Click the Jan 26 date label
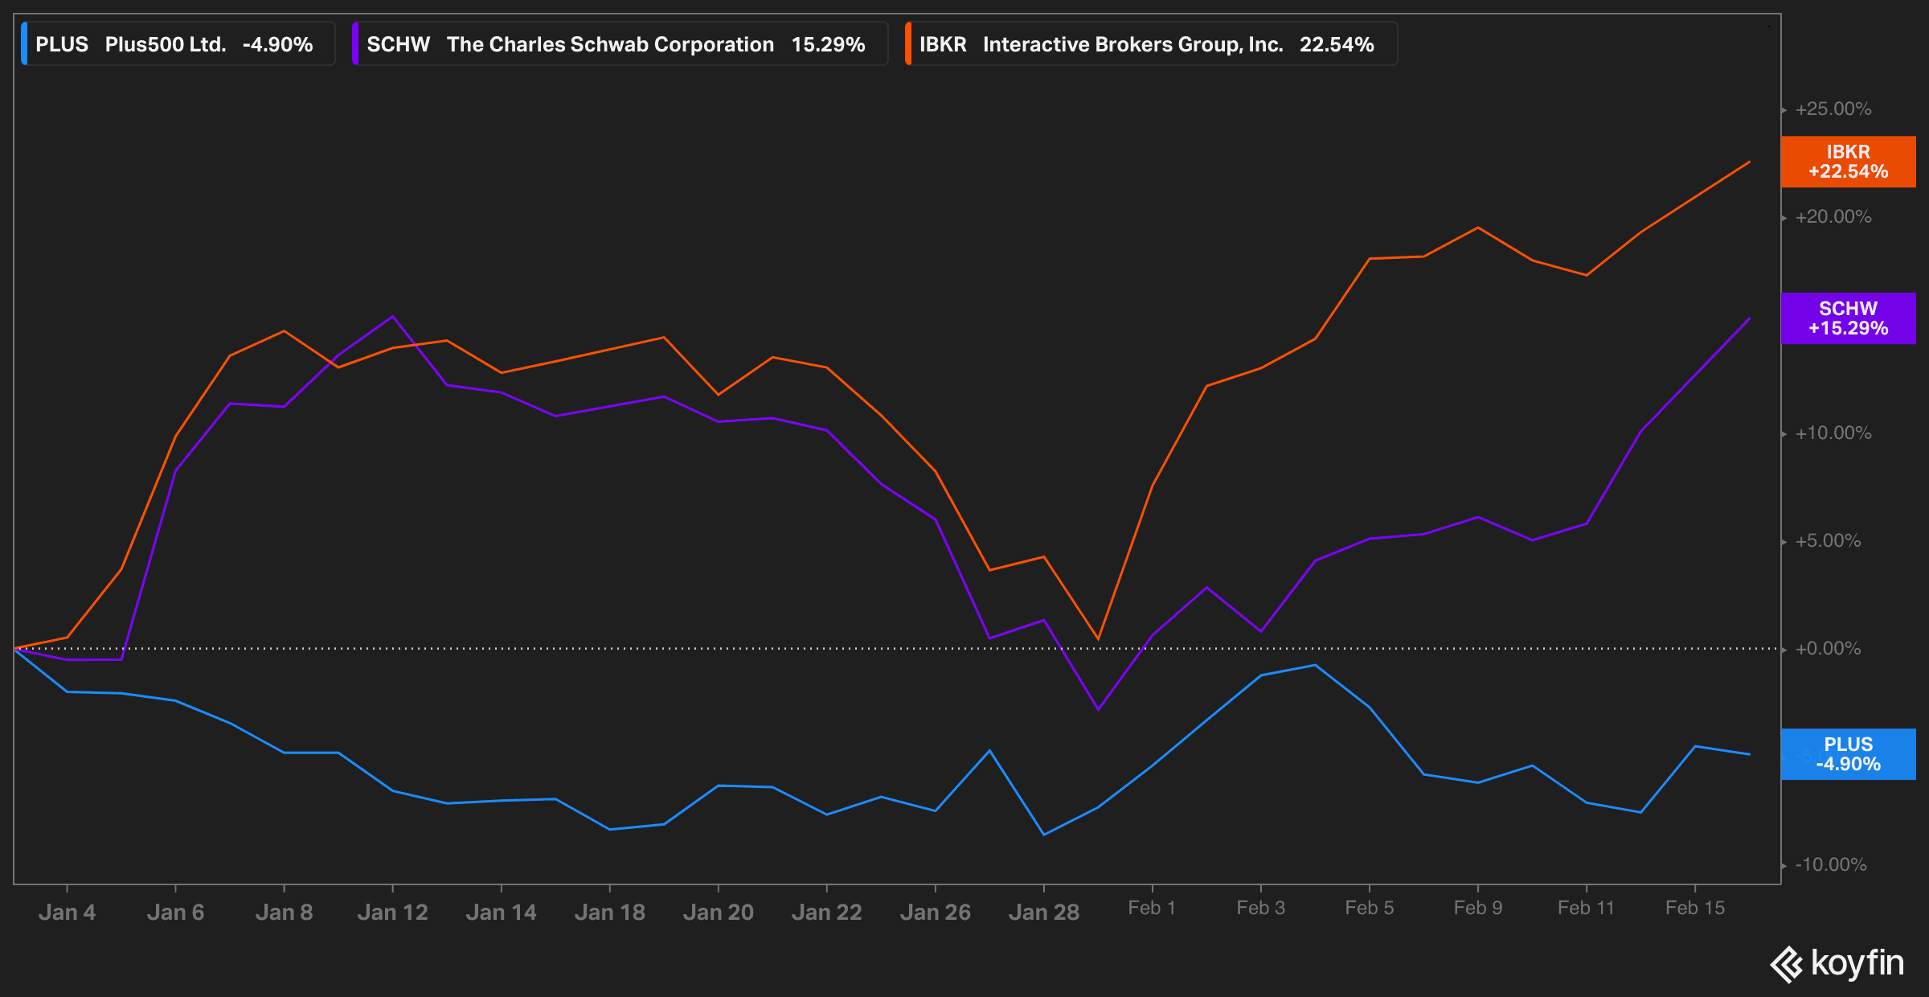Viewport: 1929px width, 997px height. point(935,913)
